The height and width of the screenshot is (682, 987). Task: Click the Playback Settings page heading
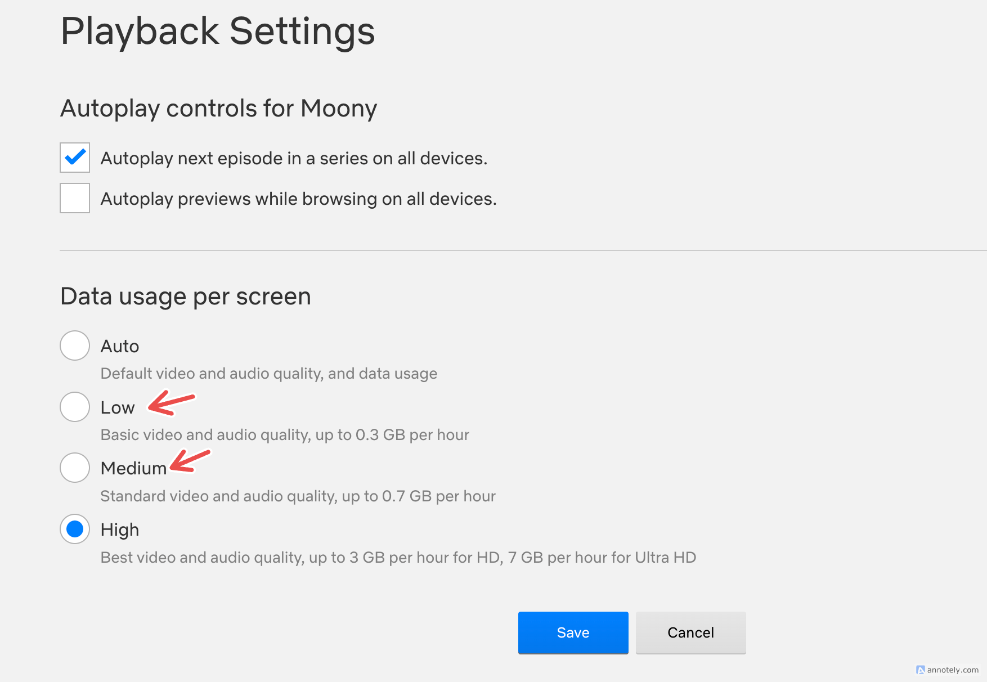click(x=218, y=31)
